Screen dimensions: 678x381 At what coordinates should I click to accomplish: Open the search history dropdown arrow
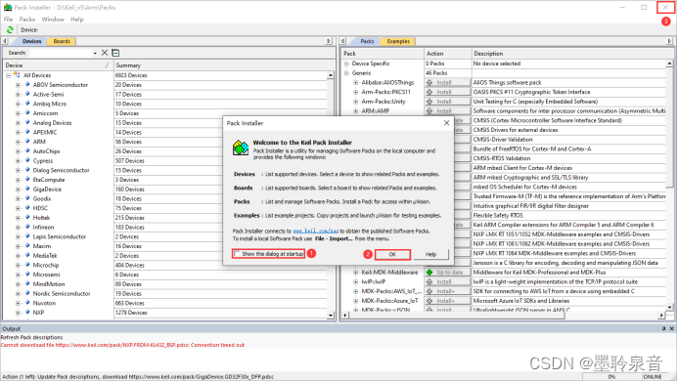point(95,53)
